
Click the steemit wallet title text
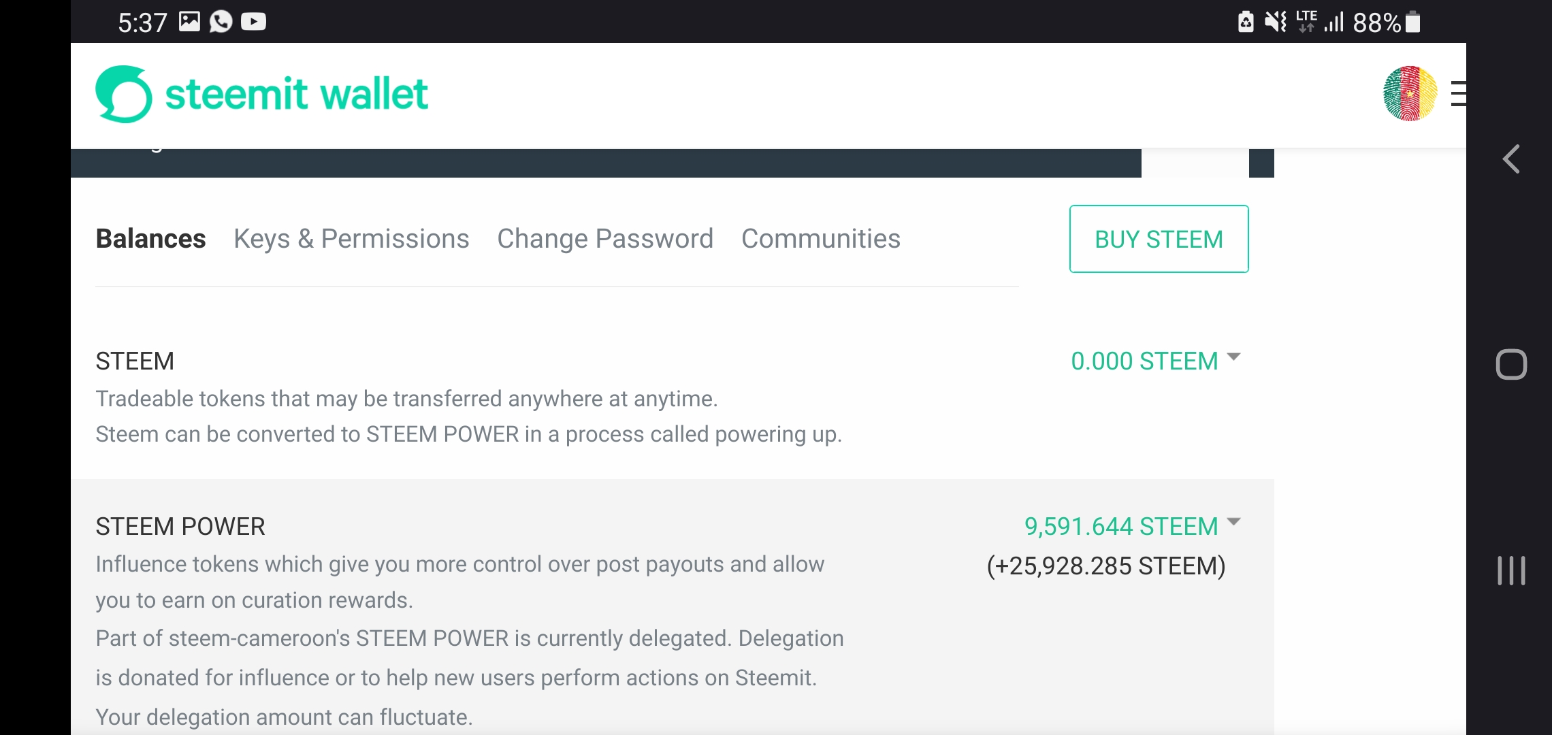pyautogui.click(x=297, y=94)
